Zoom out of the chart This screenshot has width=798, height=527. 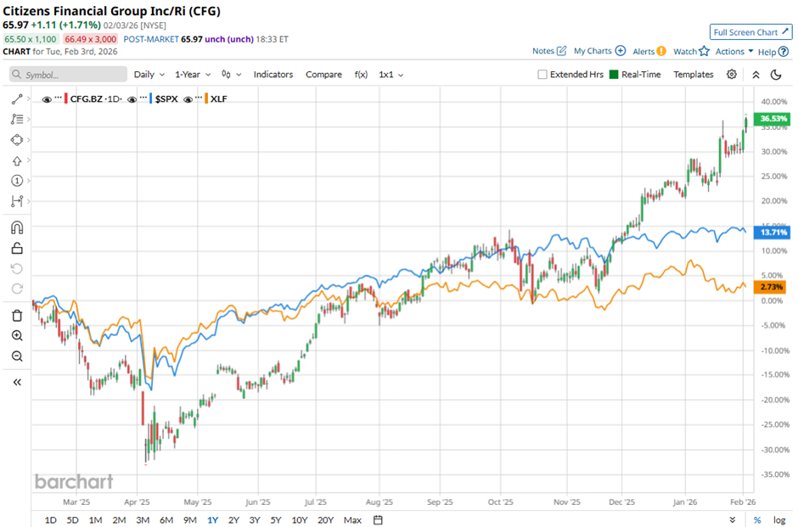click(x=16, y=356)
